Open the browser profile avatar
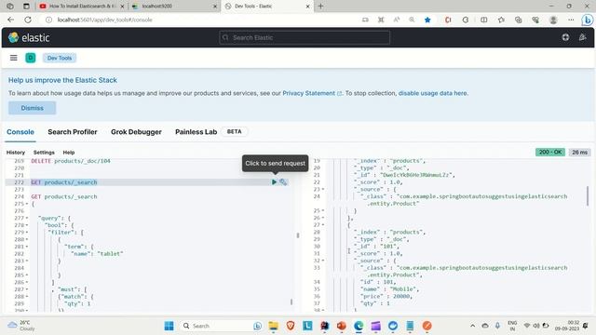 [553, 20]
